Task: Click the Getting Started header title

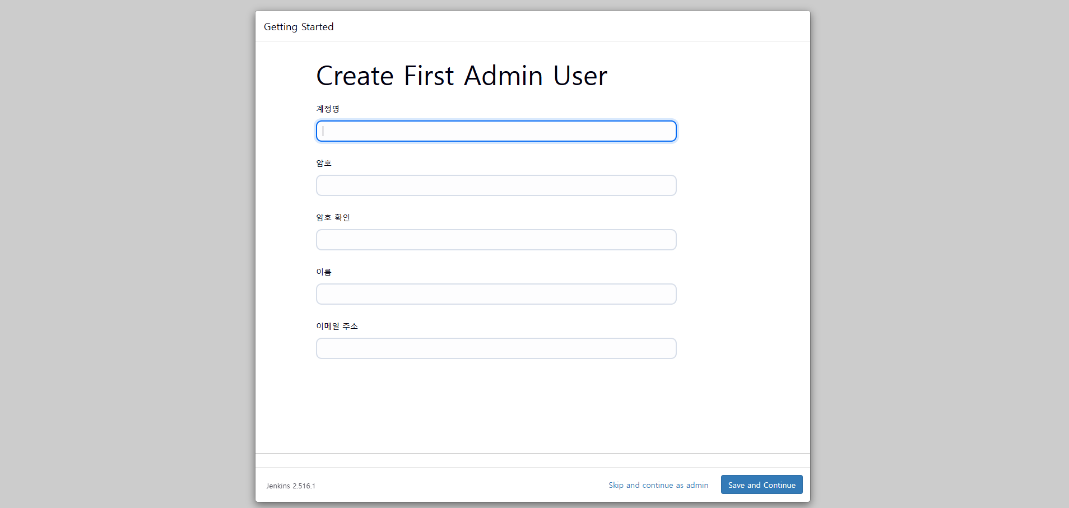Action: pyautogui.click(x=299, y=27)
